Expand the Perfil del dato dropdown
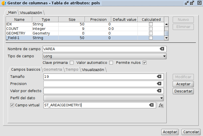203x136 pixels. coord(104,98)
